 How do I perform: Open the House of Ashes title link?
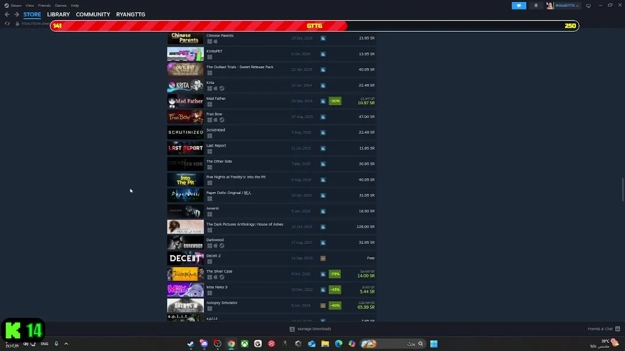(x=245, y=224)
